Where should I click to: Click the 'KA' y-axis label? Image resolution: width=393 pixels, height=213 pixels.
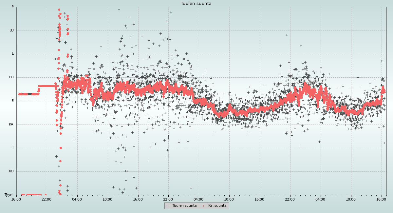(x=11, y=125)
